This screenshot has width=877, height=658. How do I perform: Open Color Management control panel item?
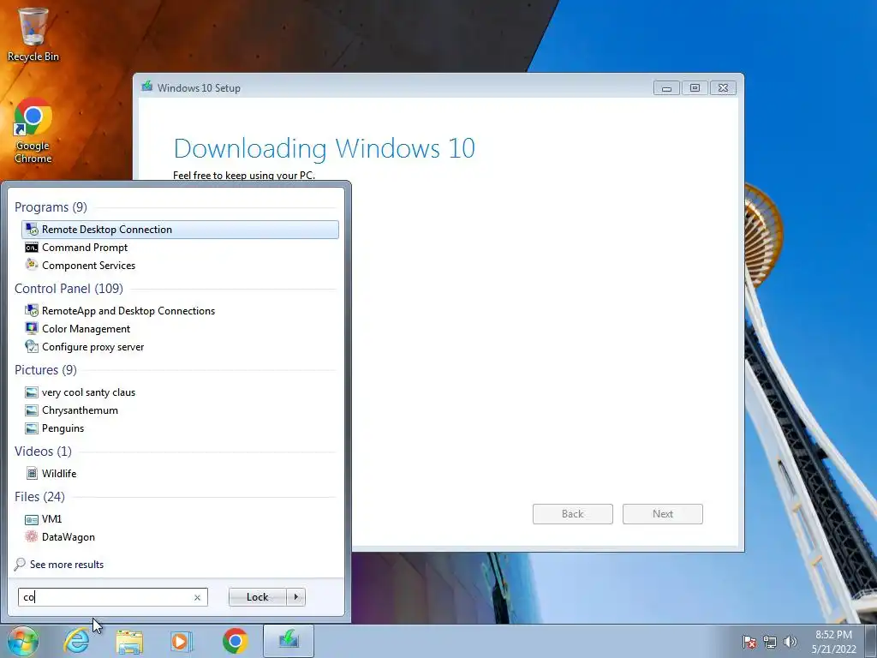(x=180, y=329)
